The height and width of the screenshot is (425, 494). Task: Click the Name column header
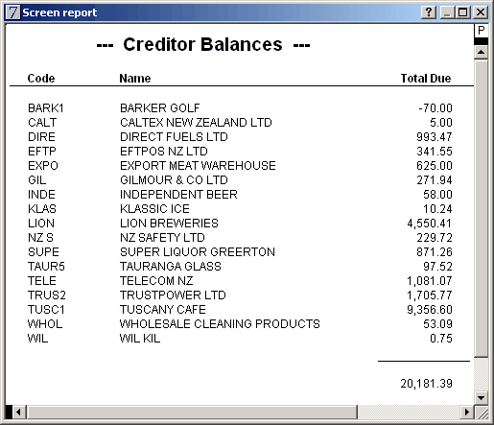pyautogui.click(x=135, y=78)
